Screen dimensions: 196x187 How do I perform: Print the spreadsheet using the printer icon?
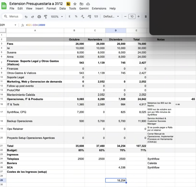click(39, 17)
